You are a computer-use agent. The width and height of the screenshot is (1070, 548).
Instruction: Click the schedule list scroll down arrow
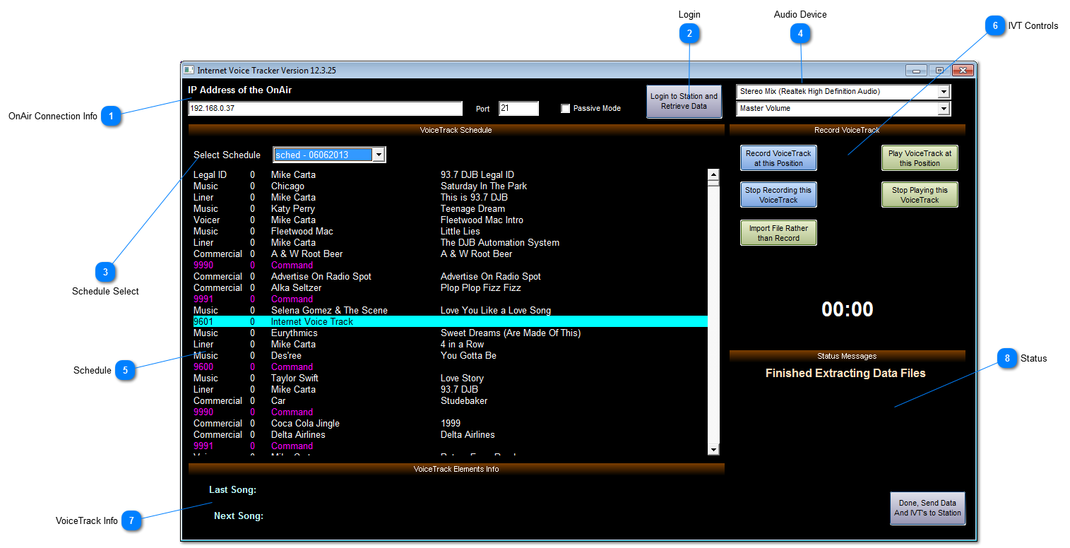[713, 449]
